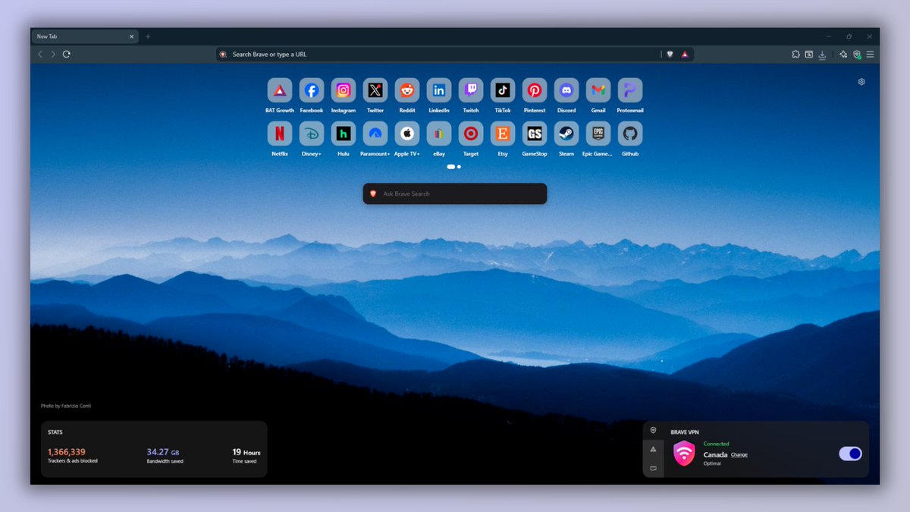Open the Etsy shortcut tile
This screenshot has width=910, height=512.
coord(503,133)
